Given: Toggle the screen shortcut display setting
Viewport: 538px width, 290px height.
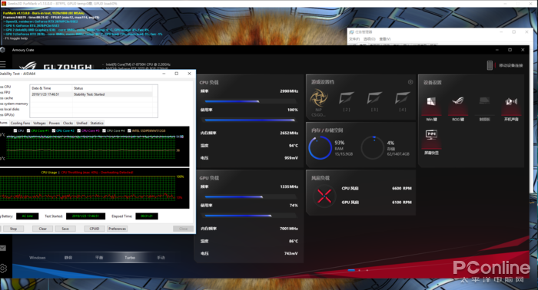Looking at the screenshot, I should coord(431,134).
